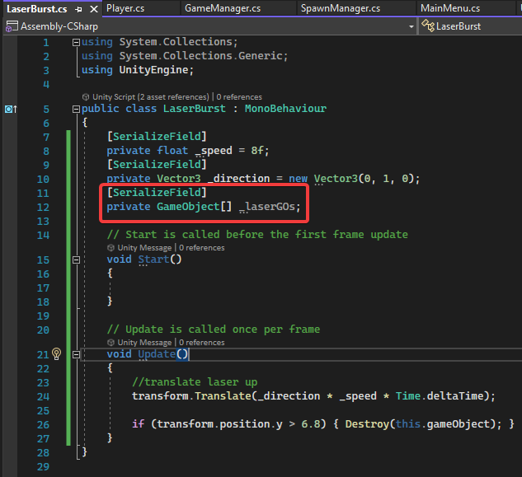
Task: Switch to the Player.cs tab
Action: [x=125, y=8]
